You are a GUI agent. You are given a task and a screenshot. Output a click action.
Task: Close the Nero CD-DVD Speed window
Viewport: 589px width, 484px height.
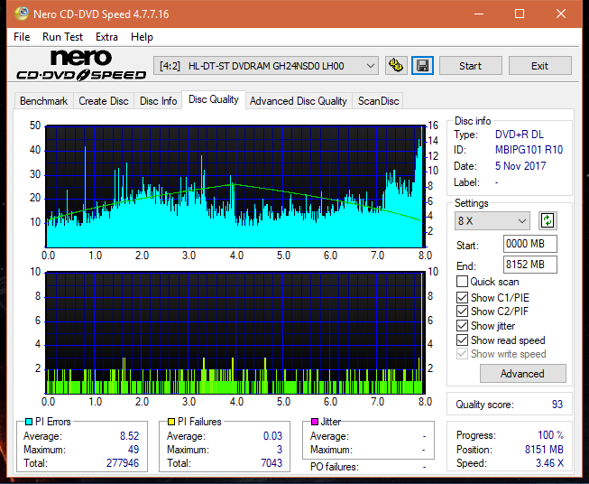[x=561, y=14]
